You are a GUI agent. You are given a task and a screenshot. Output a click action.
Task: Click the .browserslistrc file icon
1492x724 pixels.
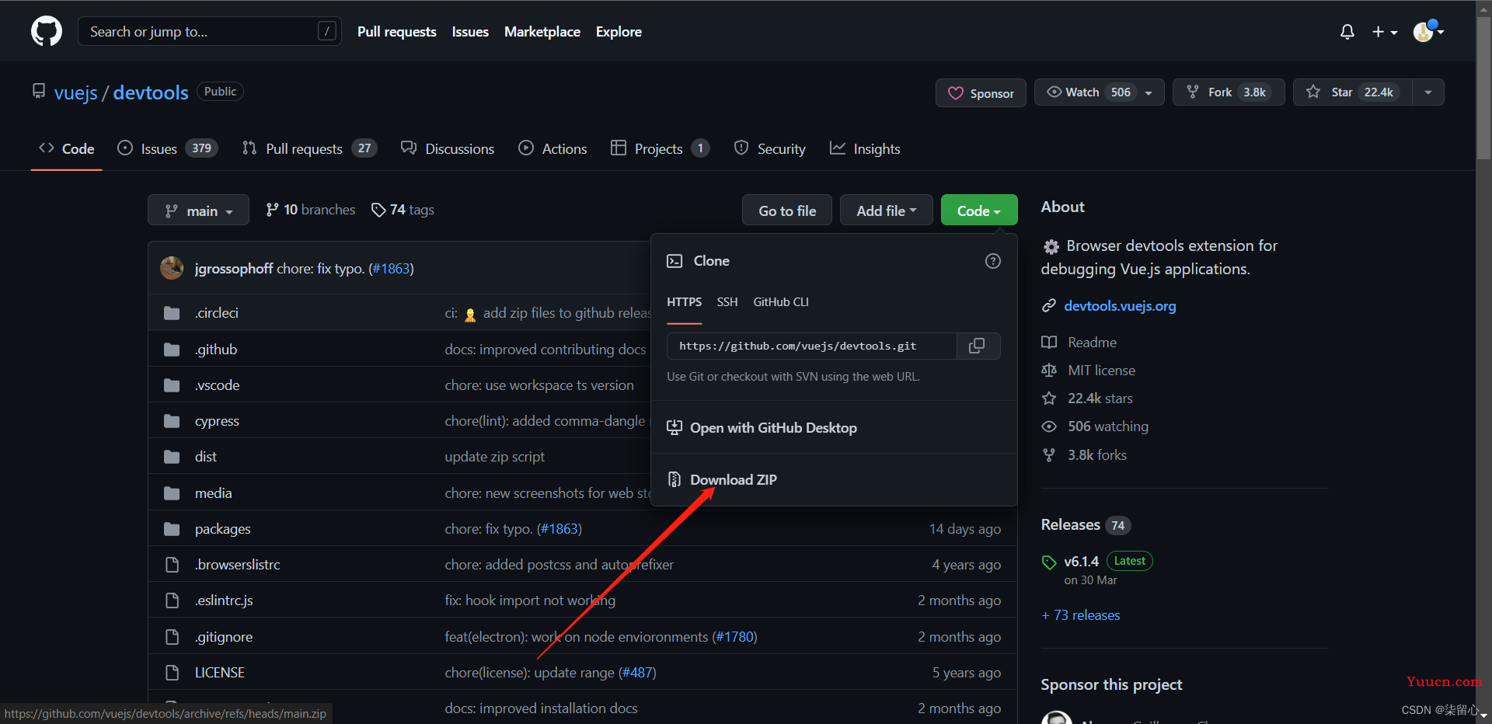(x=172, y=565)
